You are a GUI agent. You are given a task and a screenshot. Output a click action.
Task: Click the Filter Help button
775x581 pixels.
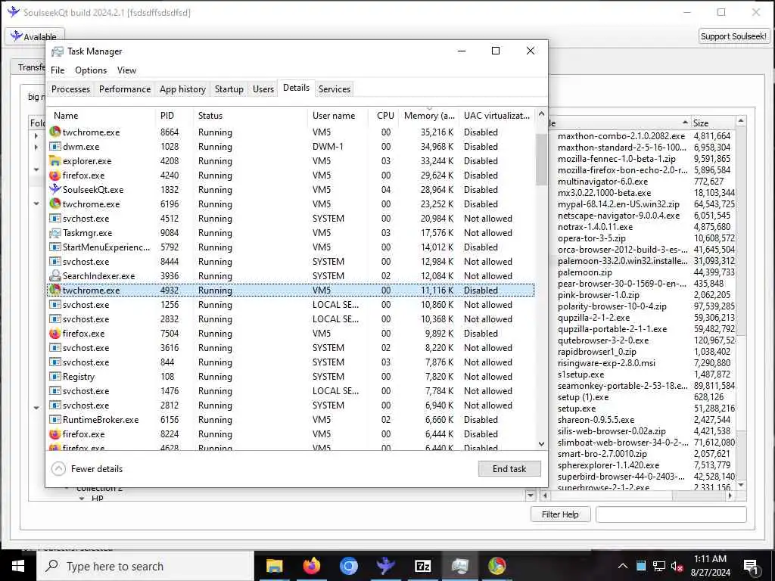560,514
